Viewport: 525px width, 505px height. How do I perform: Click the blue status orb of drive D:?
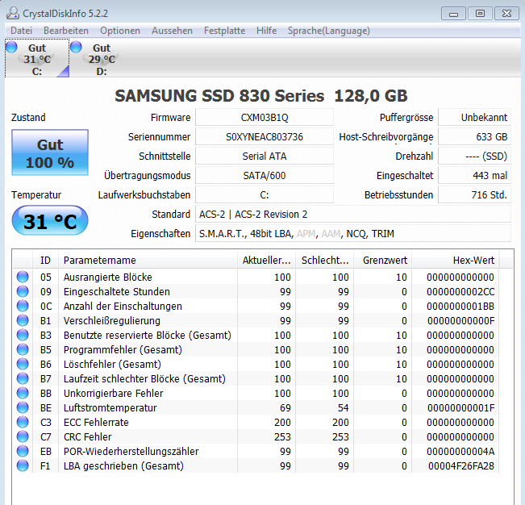tap(76, 47)
